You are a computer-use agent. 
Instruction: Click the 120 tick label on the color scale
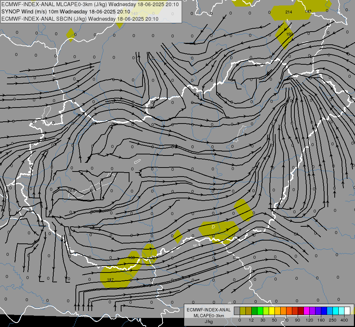point(309,320)
